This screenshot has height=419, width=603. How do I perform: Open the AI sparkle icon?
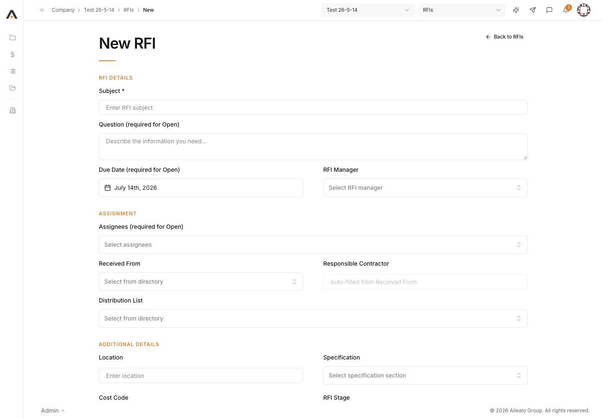[516, 10]
